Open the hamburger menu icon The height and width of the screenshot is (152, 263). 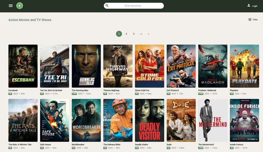(11, 6)
